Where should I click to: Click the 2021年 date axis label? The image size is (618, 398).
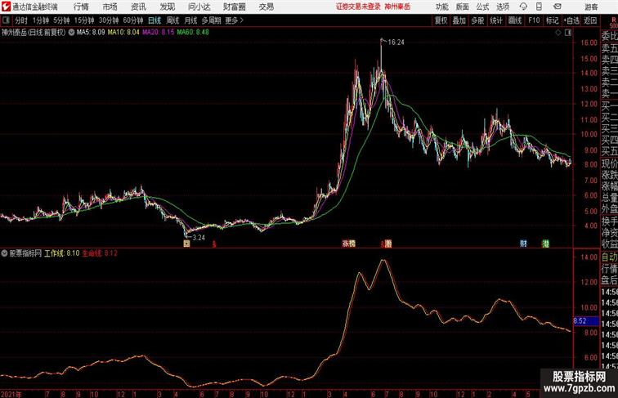[11, 394]
